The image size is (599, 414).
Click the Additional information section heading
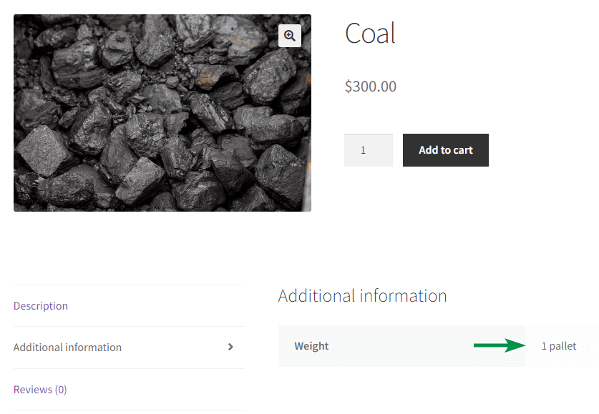[x=362, y=296]
